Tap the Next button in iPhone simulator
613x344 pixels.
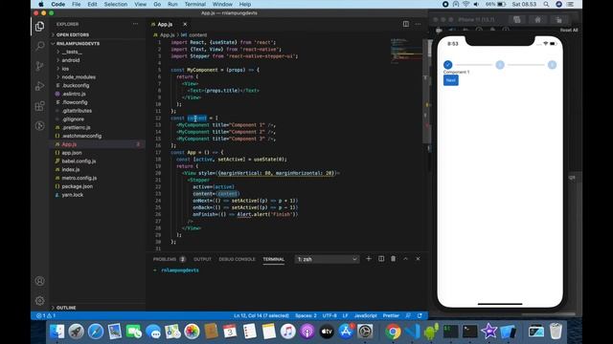pyautogui.click(x=451, y=80)
